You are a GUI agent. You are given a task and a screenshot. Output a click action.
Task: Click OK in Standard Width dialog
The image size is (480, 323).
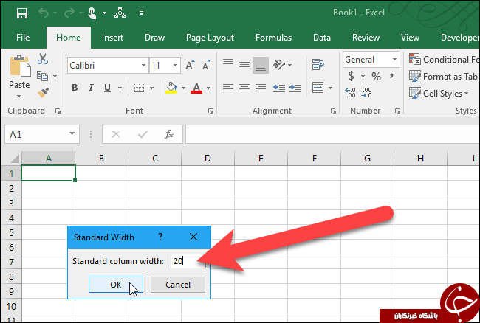tap(116, 285)
